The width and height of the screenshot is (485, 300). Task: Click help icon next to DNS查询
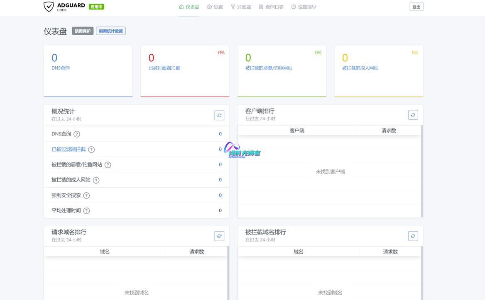[x=77, y=134]
